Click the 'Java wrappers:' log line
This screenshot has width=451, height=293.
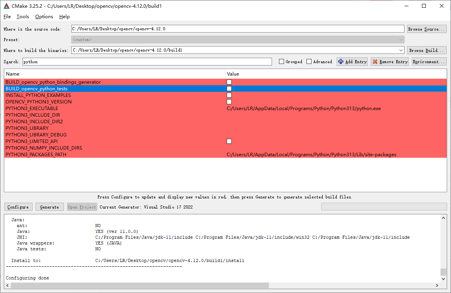pyautogui.click(x=69, y=243)
